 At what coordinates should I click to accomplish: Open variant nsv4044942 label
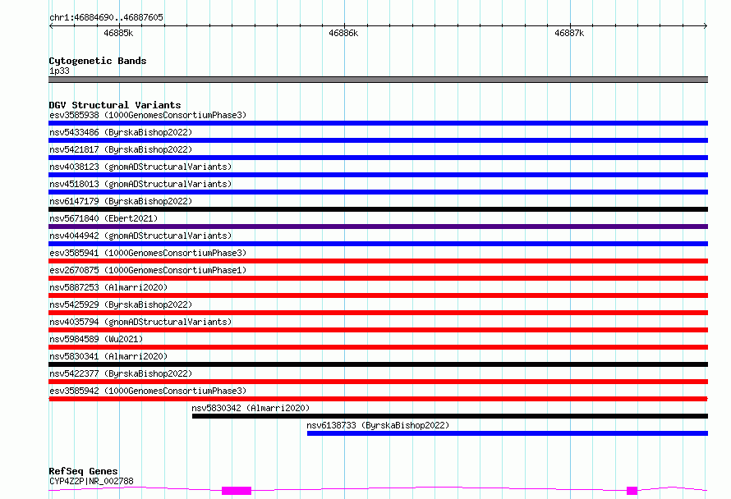point(140,236)
